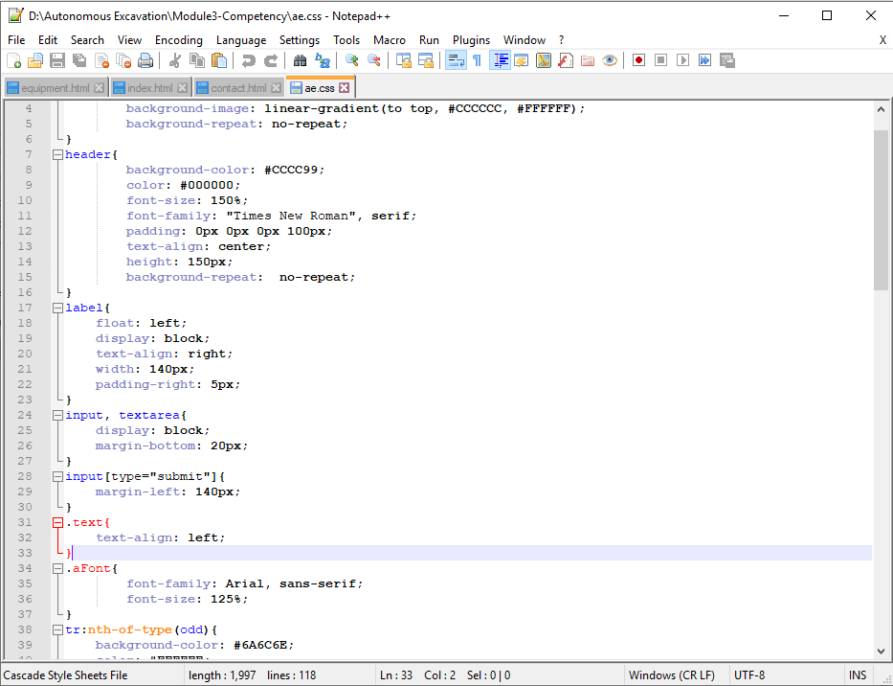Close the equipment.html tab

[x=99, y=88]
